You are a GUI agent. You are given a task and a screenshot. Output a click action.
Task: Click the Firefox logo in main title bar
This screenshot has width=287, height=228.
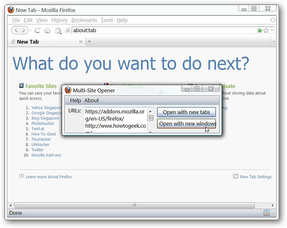click(11, 10)
